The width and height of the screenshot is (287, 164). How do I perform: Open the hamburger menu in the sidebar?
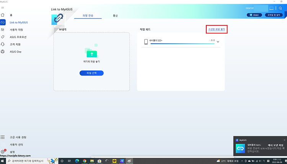click(x=3, y=8)
